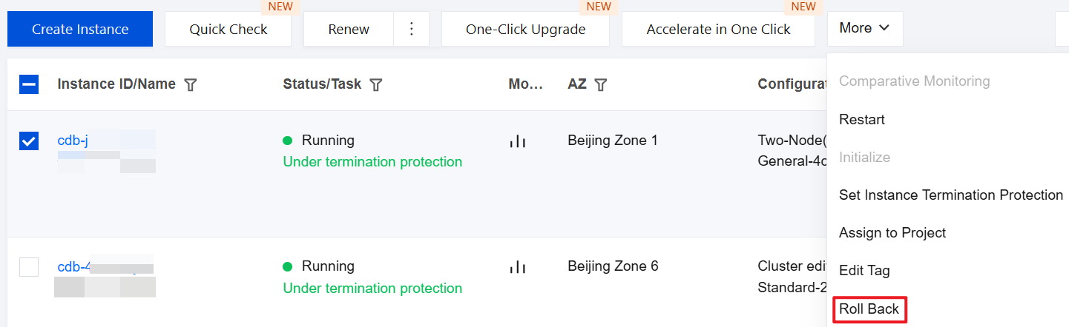Click filter icon next to Status/Task
Viewport: 1069px width, 327px height.
[x=376, y=85]
